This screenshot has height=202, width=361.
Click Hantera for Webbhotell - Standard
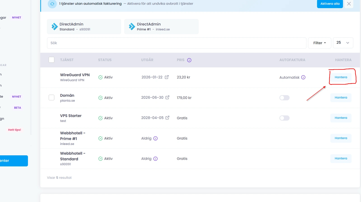click(341, 158)
